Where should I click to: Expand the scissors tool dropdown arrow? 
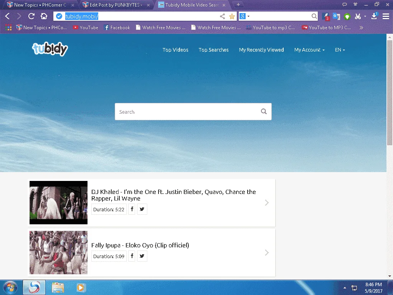point(365,16)
